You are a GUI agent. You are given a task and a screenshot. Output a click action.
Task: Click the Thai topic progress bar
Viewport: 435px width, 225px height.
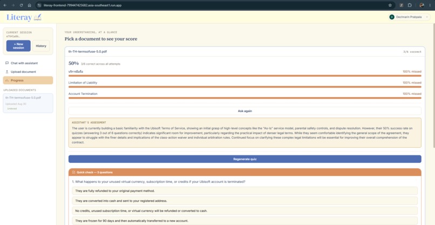[x=244, y=76]
